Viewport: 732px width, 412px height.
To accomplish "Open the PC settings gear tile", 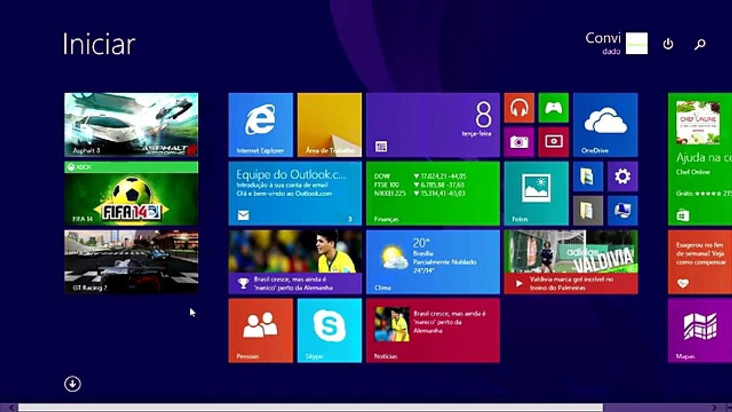I will [623, 176].
